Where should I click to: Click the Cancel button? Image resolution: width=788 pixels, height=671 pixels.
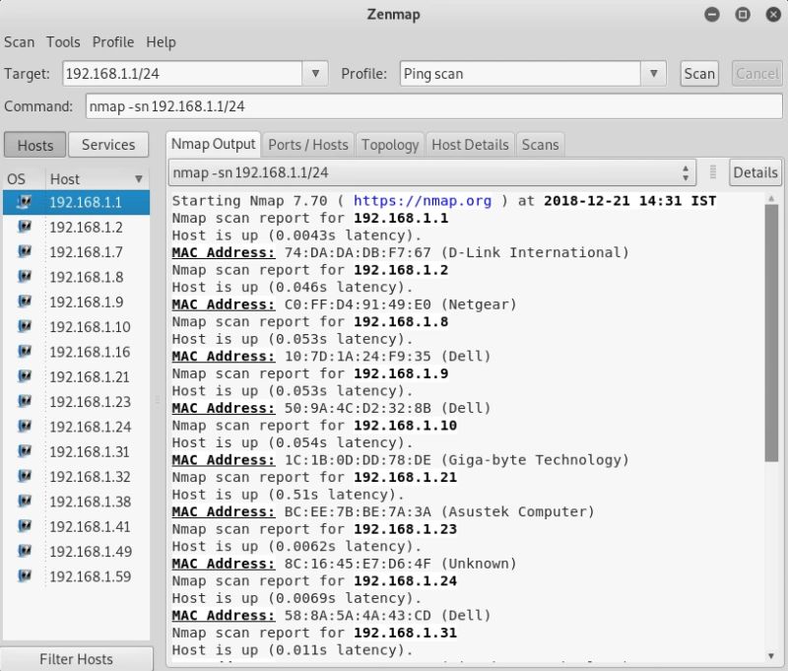[x=756, y=74]
